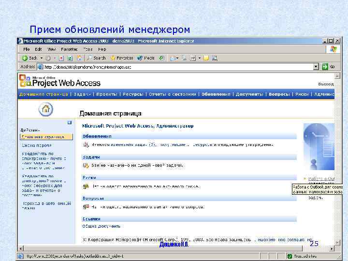348x261 pixels.
Task: Select Домашняя страница tab in navigation bar
Action: [43, 94]
